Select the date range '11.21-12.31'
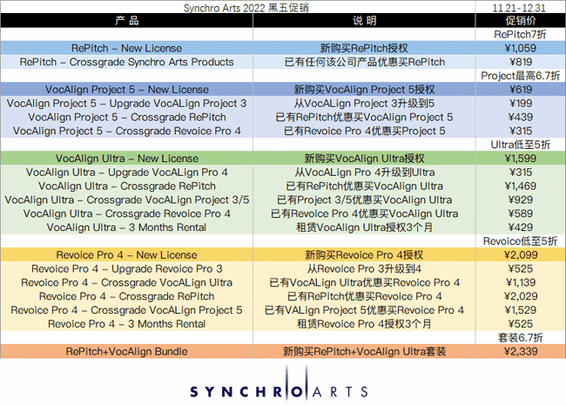The height and width of the screenshot is (406, 566). pos(520,8)
